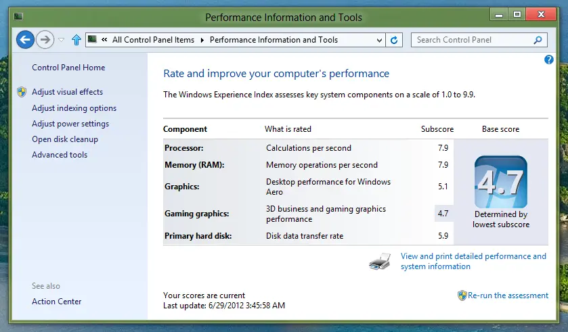Open the recent locations dropdown arrow
568x332 pixels.
[61, 40]
